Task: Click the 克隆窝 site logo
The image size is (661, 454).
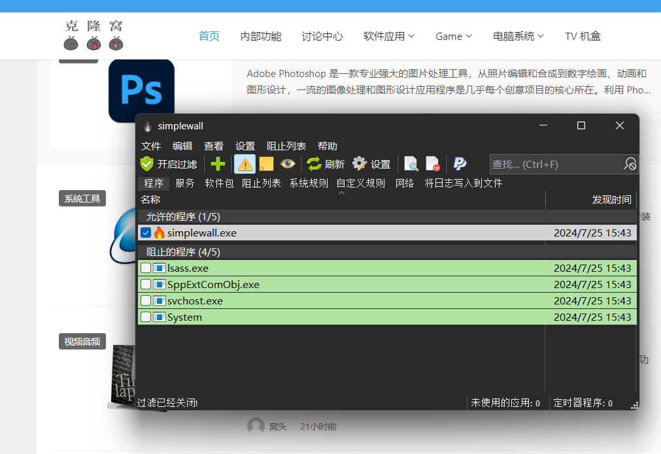Action: [93, 35]
